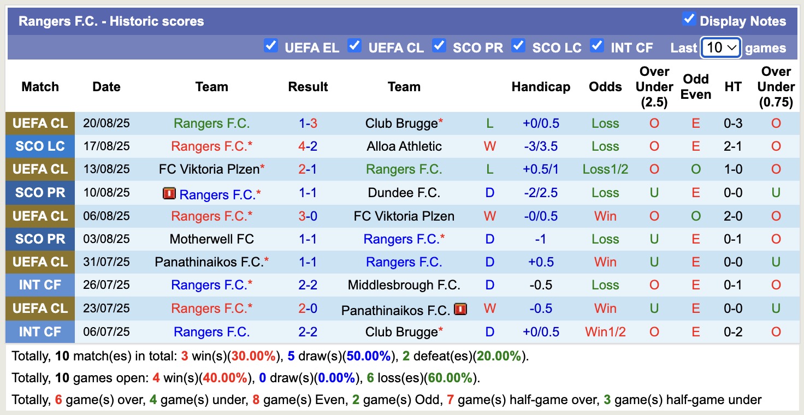Select the UEFA CL badge on the Viktoria Plzen 3-0 row
Screen dimensions: 804x415
(39, 216)
